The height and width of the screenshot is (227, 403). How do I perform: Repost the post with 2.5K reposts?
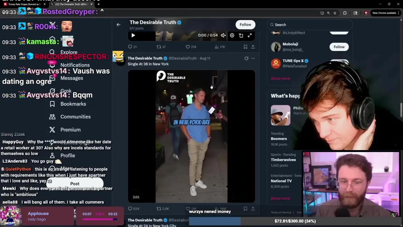tap(163, 208)
